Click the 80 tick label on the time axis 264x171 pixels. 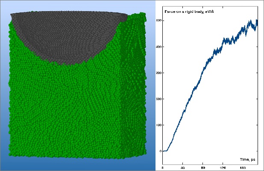[203, 168]
